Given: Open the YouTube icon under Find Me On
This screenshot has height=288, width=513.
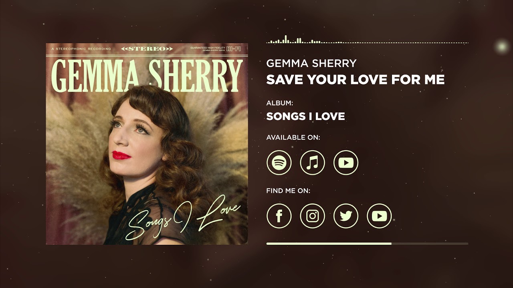Looking at the screenshot, I should point(379,216).
